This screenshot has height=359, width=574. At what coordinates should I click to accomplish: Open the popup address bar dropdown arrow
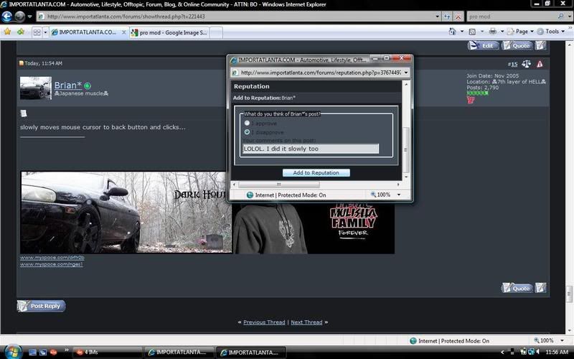pos(406,73)
